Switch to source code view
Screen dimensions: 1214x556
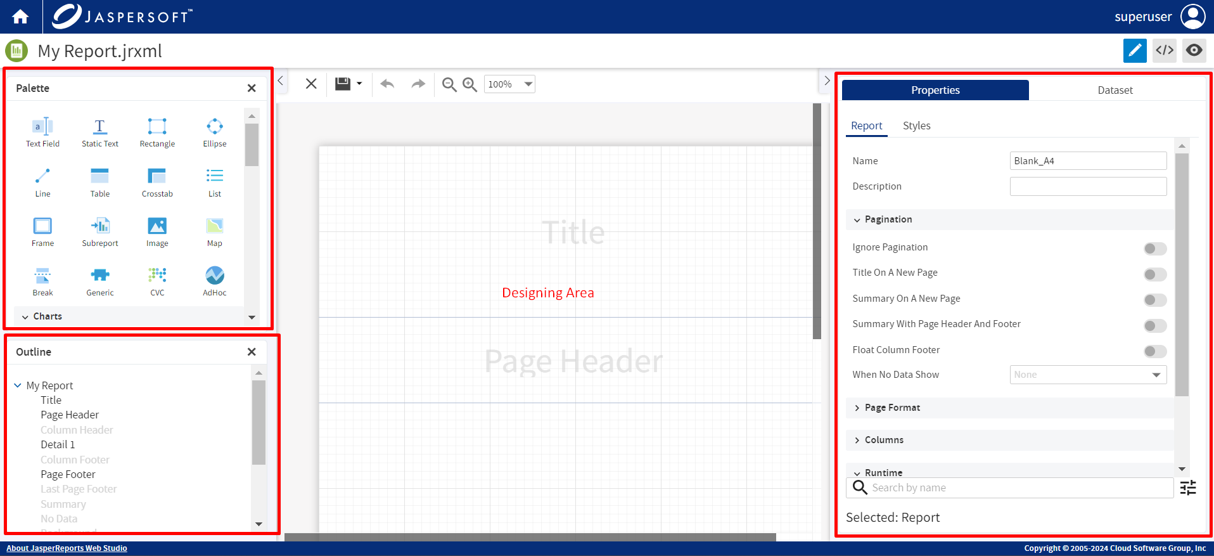pos(1165,50)
